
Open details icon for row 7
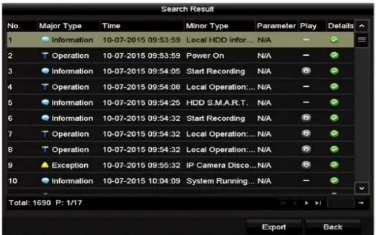[x=334, y=133]
